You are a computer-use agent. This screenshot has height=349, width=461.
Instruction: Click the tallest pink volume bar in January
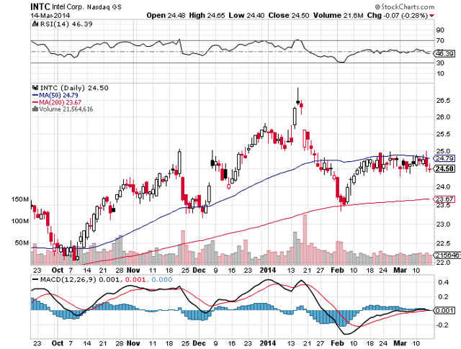click(305, 240)
